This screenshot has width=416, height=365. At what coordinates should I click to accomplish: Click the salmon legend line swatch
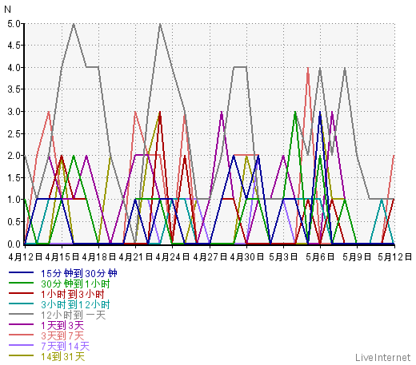(x=21, y=335)
